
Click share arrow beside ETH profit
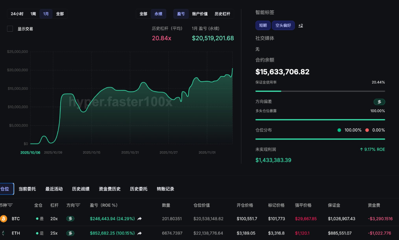click(140, 233)
